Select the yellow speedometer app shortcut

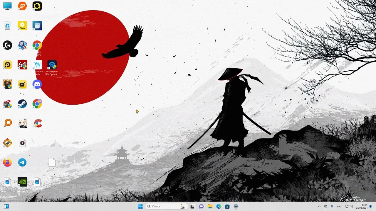click(7, 65)
